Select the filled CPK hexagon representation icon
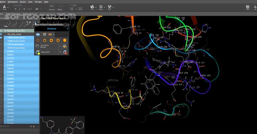Viewport: 257px width, 134px height. [x=65, y=40]
